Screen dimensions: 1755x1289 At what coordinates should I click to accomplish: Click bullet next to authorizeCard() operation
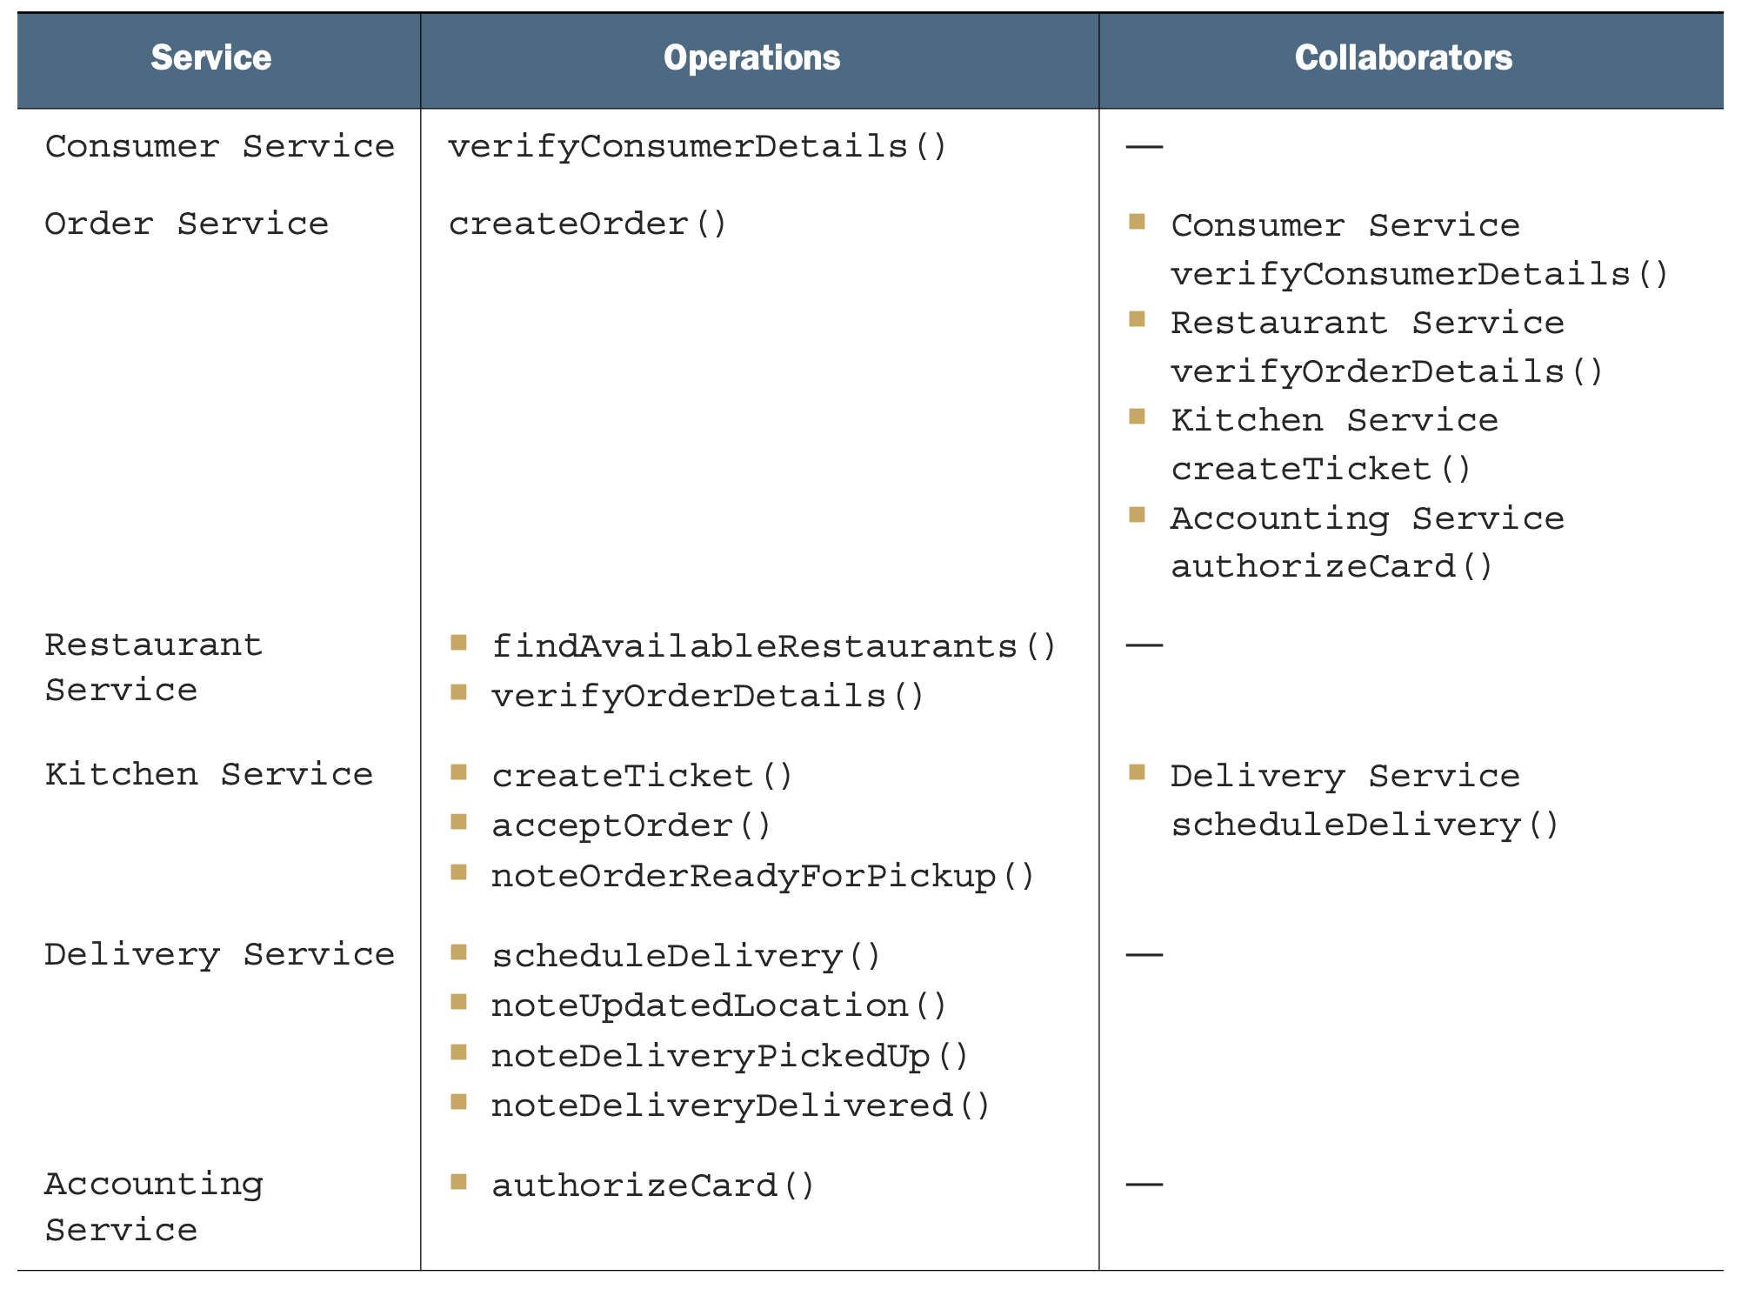tap(459, 1182)
